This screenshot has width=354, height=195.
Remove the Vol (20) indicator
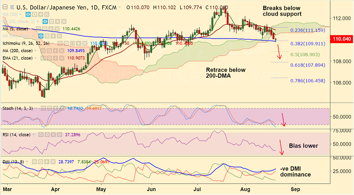pos(47,14)
